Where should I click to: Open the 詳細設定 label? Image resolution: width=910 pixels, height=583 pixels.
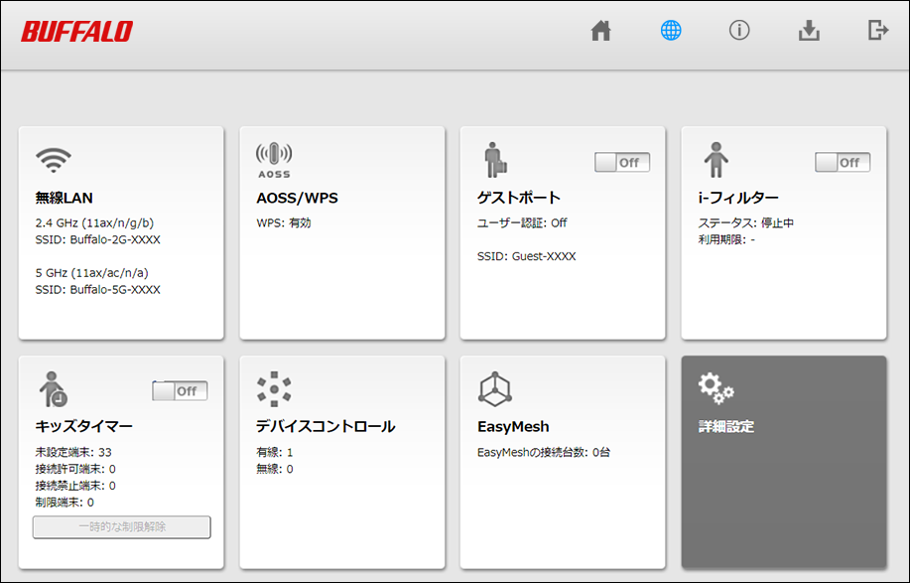726,426
